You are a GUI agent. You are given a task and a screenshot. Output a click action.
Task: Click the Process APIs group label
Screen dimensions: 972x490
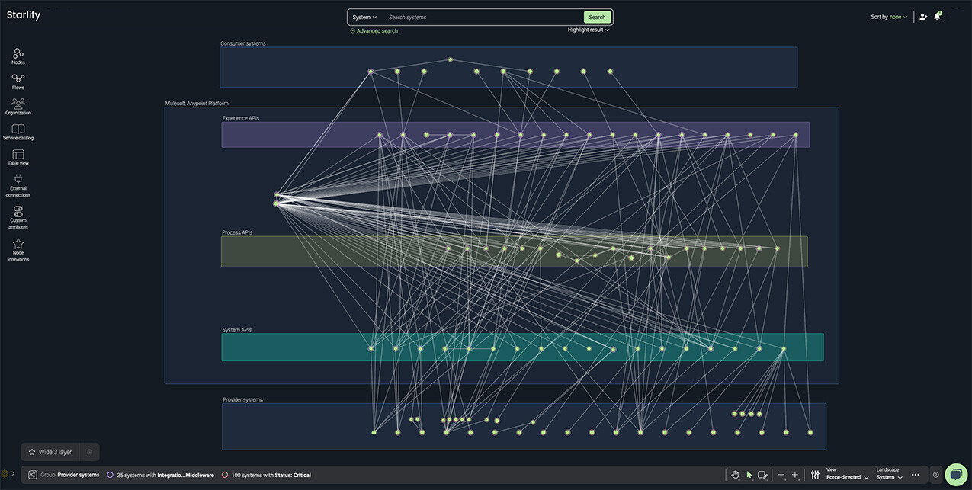(237, 232)
